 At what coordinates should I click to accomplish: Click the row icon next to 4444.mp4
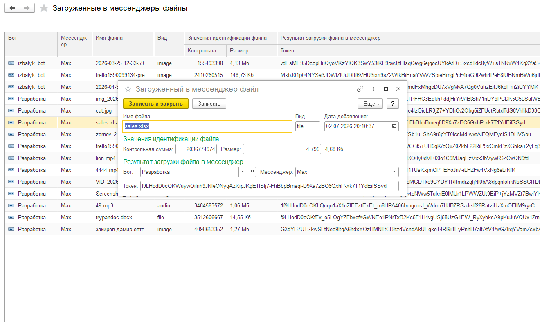click(x=11, y=170)
